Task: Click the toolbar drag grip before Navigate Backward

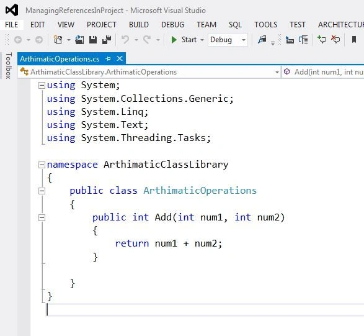Action: click(7, 40)
